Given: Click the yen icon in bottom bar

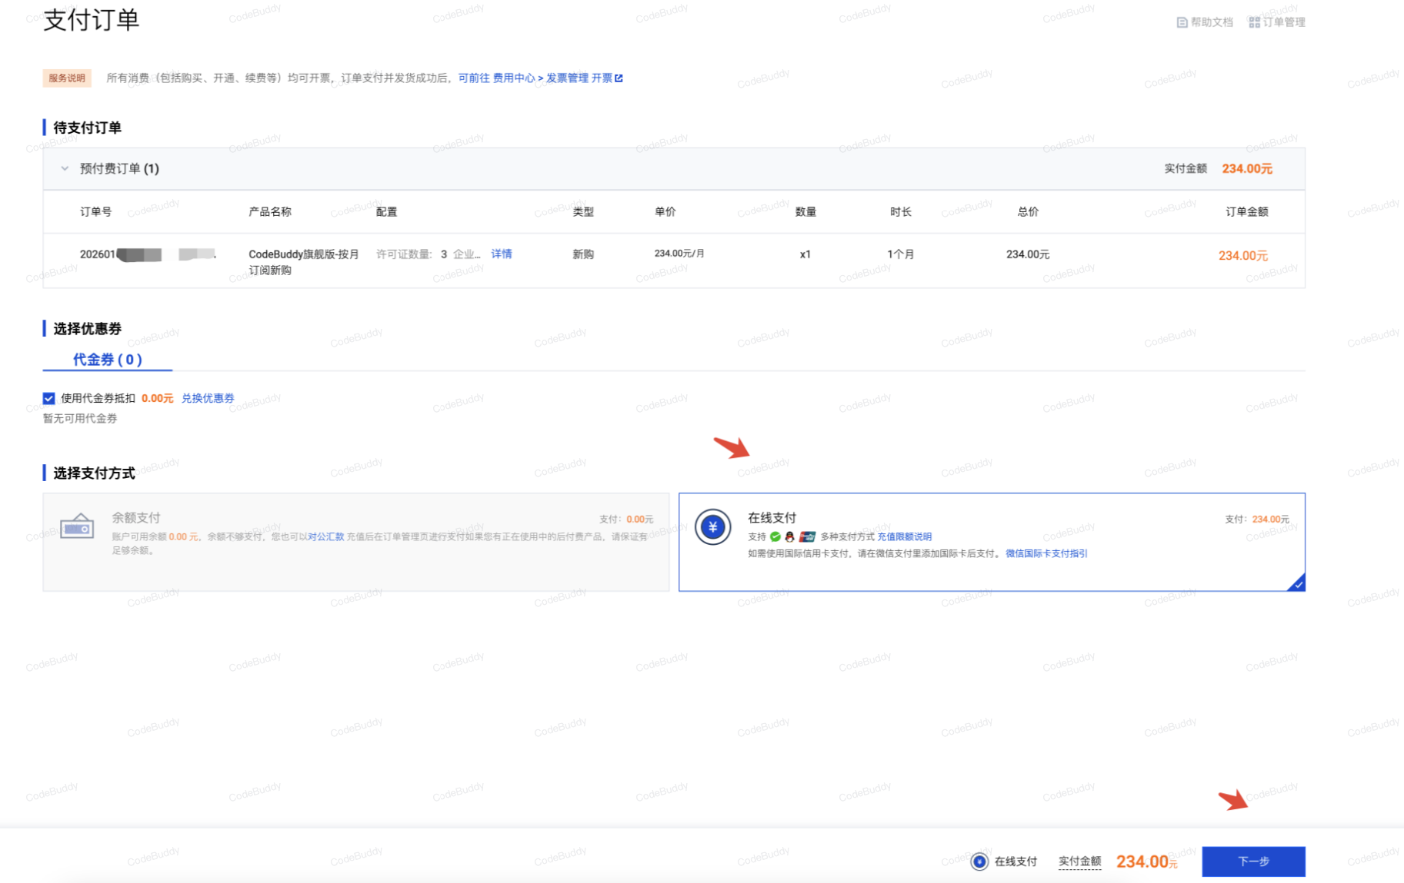Looking at the screenshot, I should point(979,861).
